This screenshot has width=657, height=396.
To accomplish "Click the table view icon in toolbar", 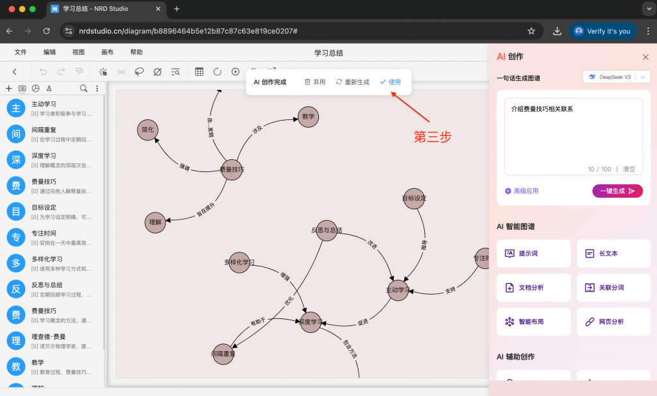I will [200, 72].
